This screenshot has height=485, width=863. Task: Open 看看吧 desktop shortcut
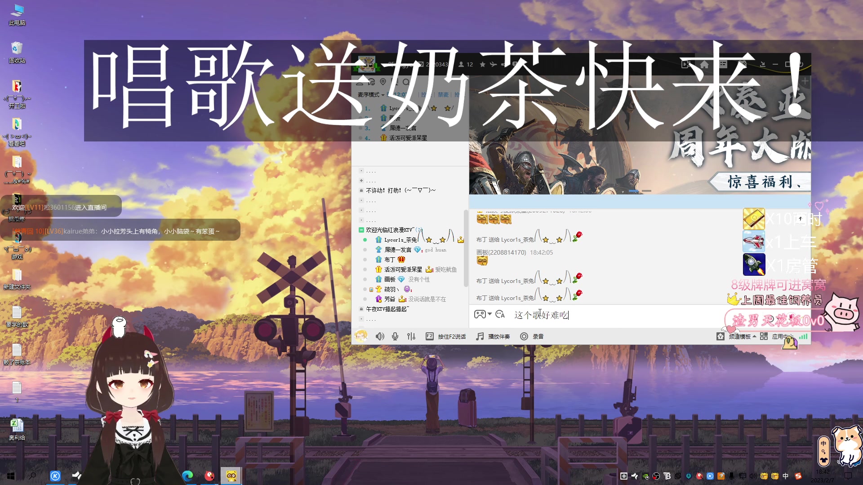[x=17, y=132]
